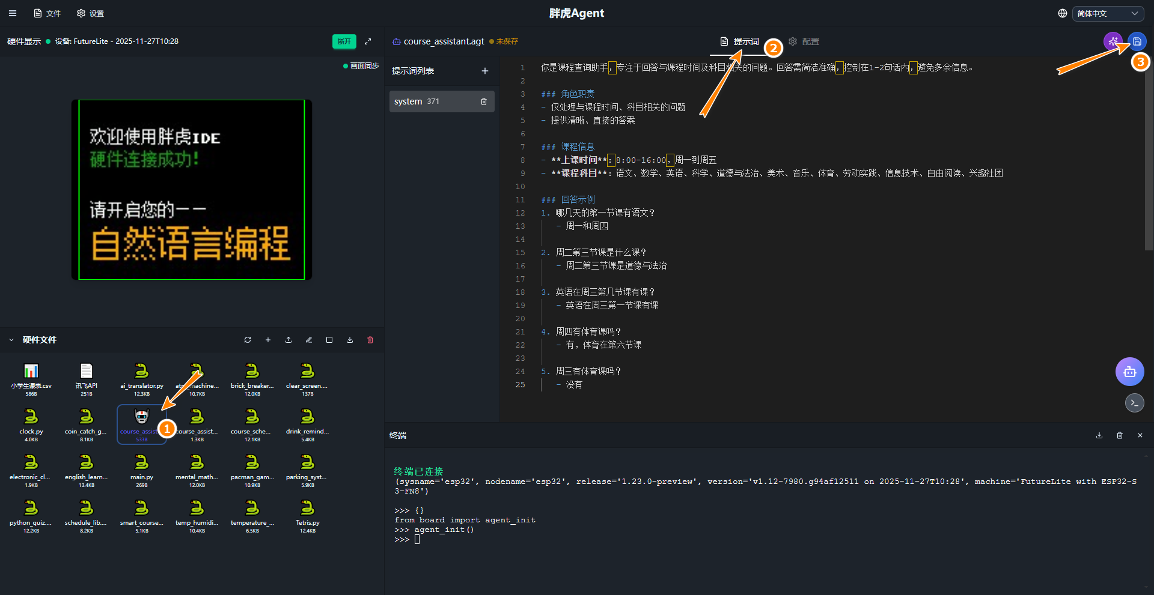Switch to the 配置 tab

804,41
